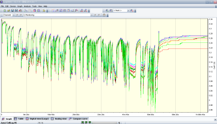Open the Monitoring dropdown list

click(92, 15)
